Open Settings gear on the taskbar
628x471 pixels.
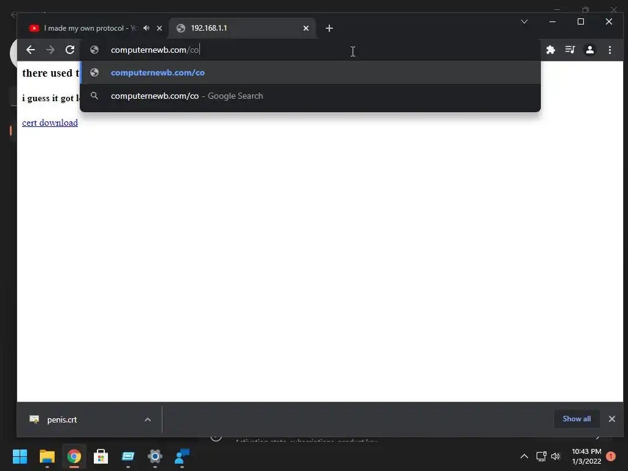pyautogui.click(x=155, y=456)
